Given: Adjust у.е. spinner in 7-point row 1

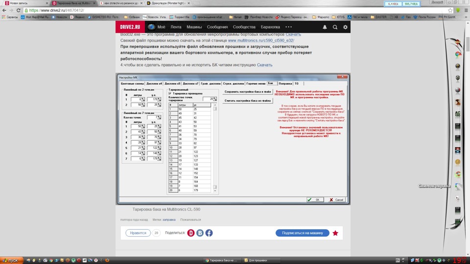Looking at the screenshot, I should click(x=159, y=126).
